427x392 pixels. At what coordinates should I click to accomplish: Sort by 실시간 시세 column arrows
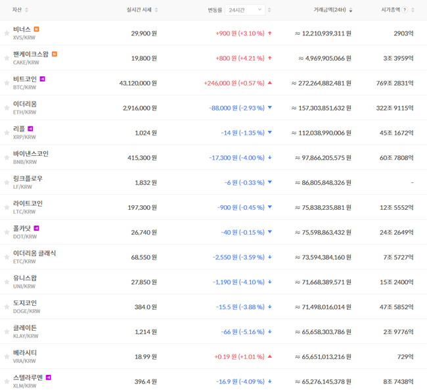pyautogui.click(x=156, y=10)
